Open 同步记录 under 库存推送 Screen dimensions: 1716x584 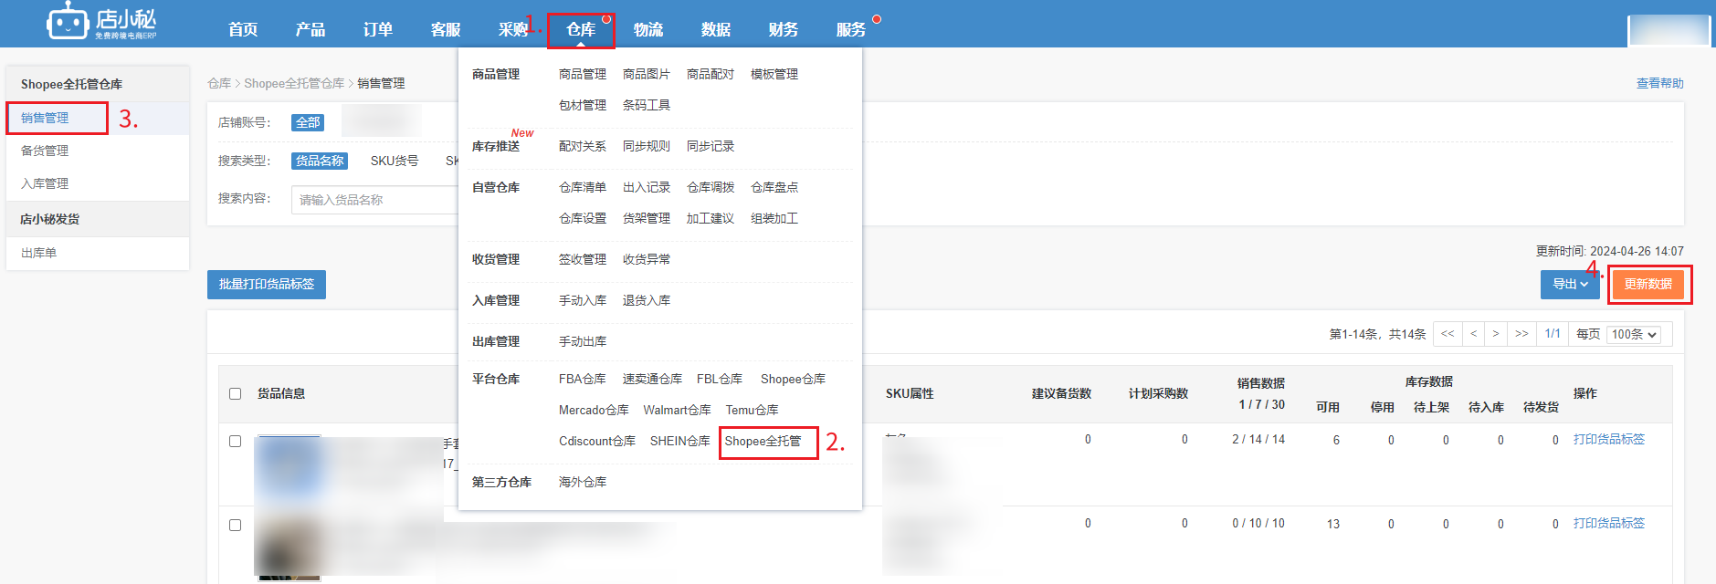point(711,146)
